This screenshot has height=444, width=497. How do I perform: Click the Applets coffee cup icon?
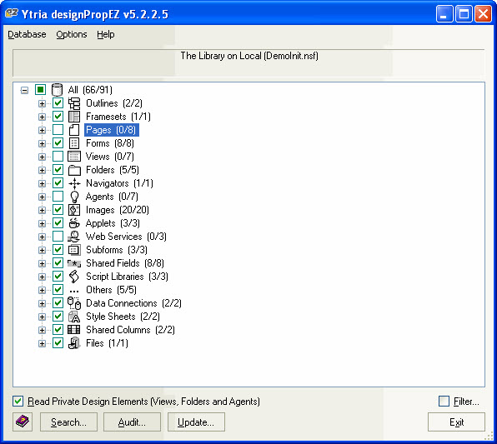point(74,223)
